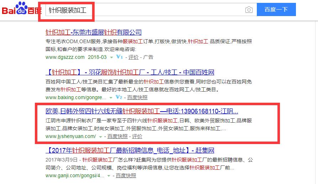Expand dropdown arrow next to ganji.com URL
318x184 pixels.
109,176
